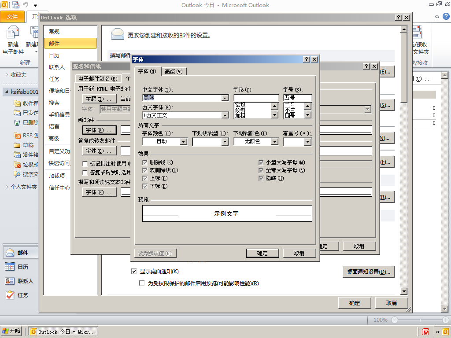This screenshot has width=451, height=338.
Task: Click down arrow of the font size list scrollbar
Action: pyautogui.click(x=308, y=115)
